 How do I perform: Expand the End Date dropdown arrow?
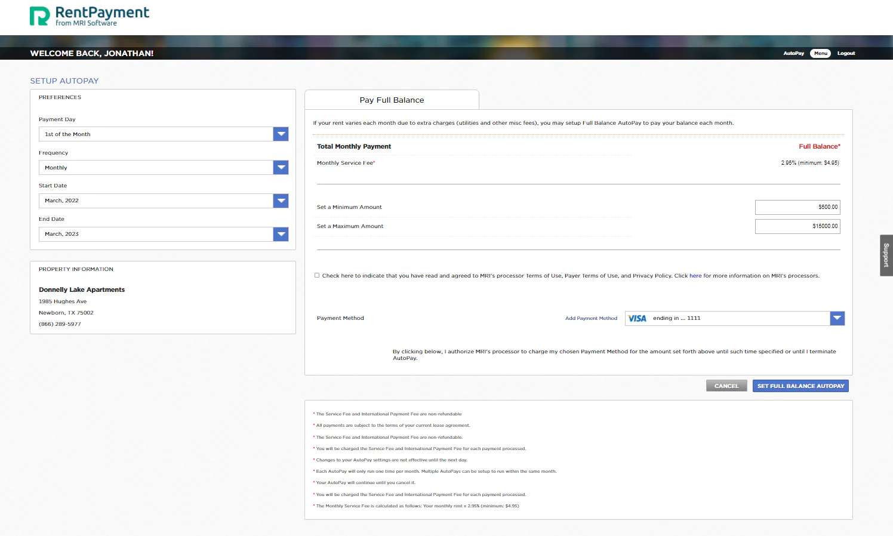pyautogui.click(x=281, y=235)
